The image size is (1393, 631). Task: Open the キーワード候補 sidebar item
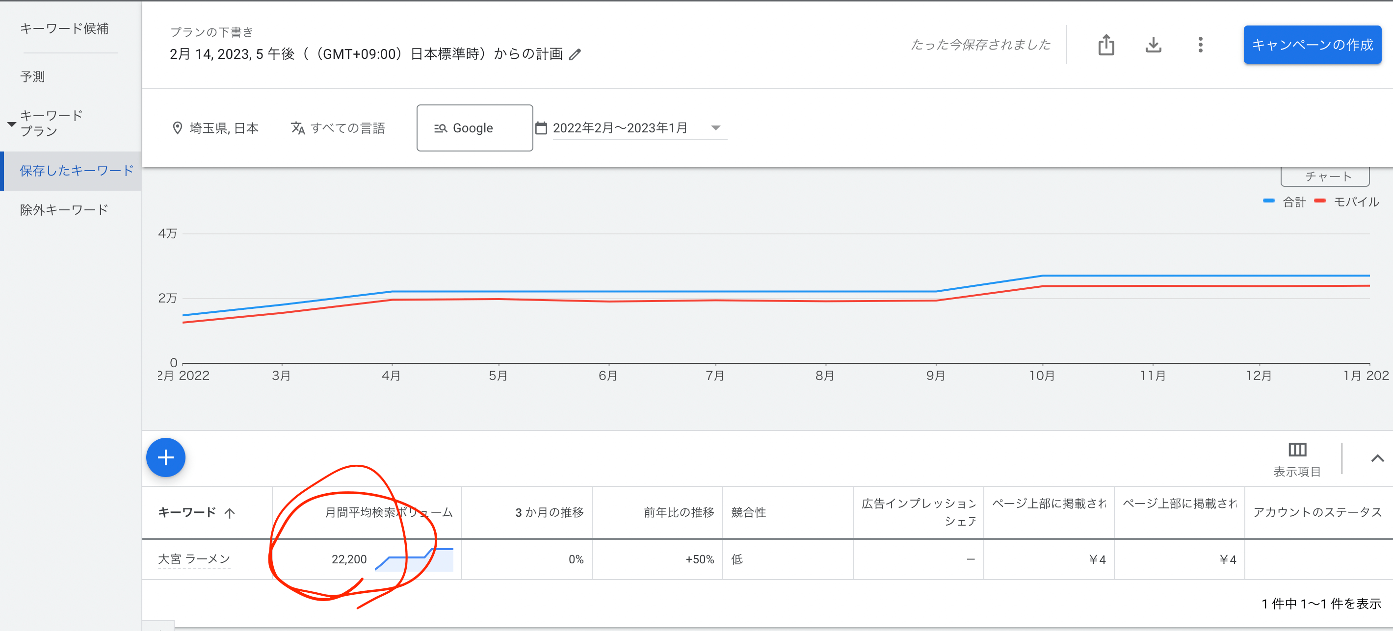tap(64, 28)
